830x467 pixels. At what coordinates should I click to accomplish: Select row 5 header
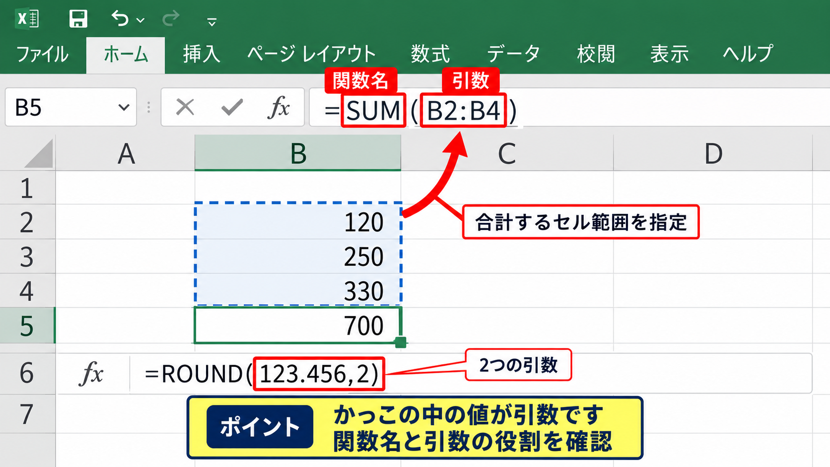[27, 326]
